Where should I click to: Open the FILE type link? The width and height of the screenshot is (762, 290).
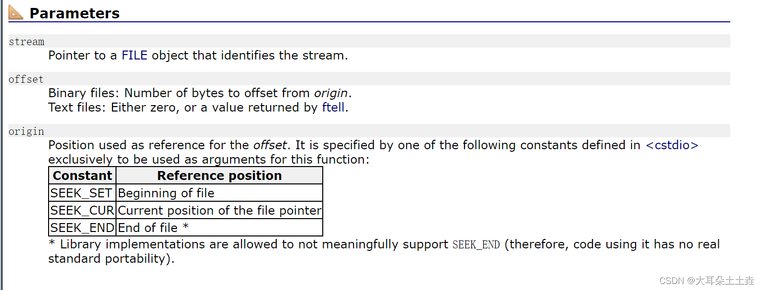tap(135, 56)
